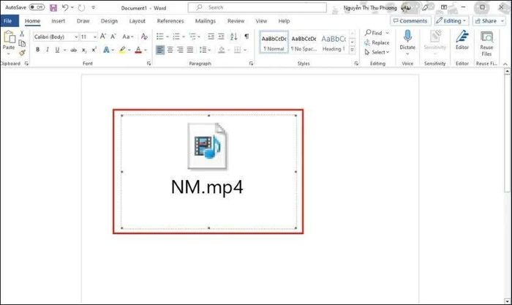The height and width of the screenshot is (305, 512).
Task: Open the borders dropdown arrow
Action: click(x=245, y=50)
